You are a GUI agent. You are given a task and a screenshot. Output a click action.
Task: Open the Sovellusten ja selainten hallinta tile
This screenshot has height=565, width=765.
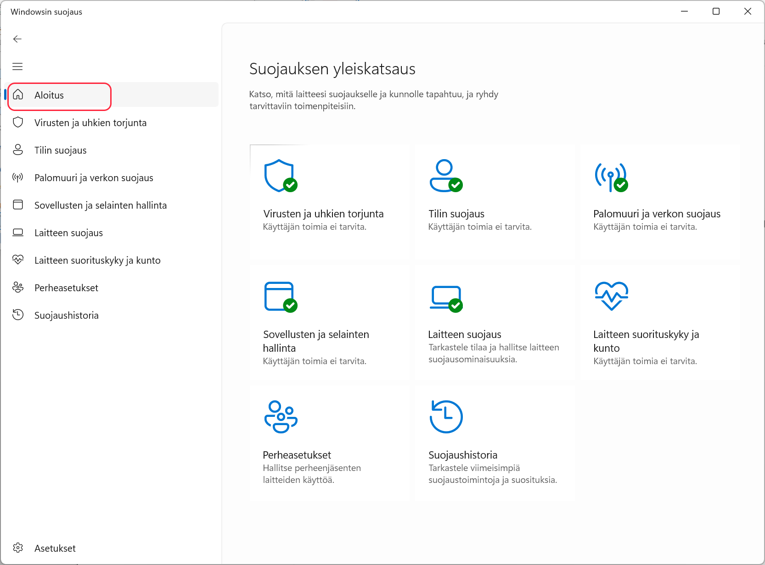pos(316,340)
